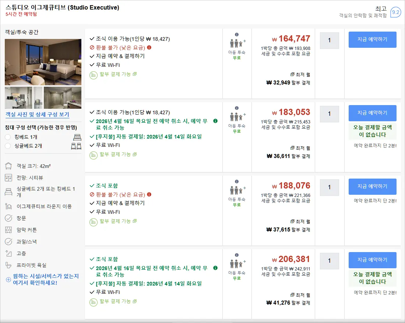Screen dimensions: 405x323
Task: Click the 프라이빗 욕실 amenity icon
Action: [8, 265]
